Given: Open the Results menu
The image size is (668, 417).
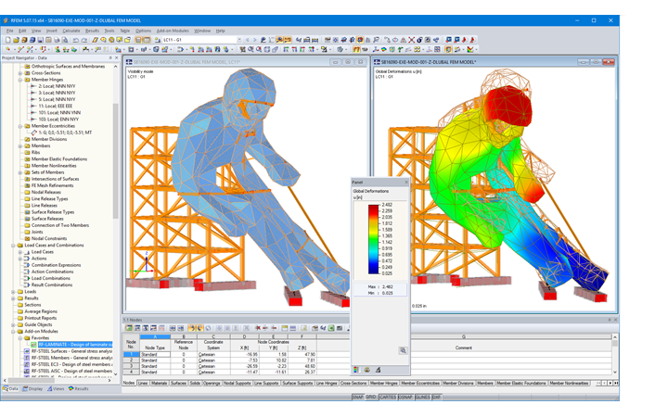Looking at the screenshot, I should 92,31.
